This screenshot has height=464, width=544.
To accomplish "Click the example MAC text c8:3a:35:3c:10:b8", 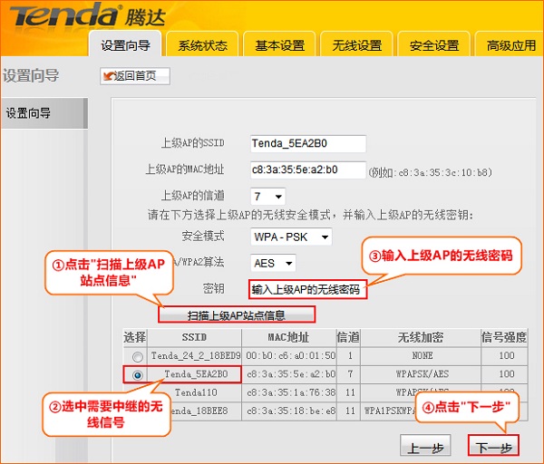I will [x=442, y=172].
